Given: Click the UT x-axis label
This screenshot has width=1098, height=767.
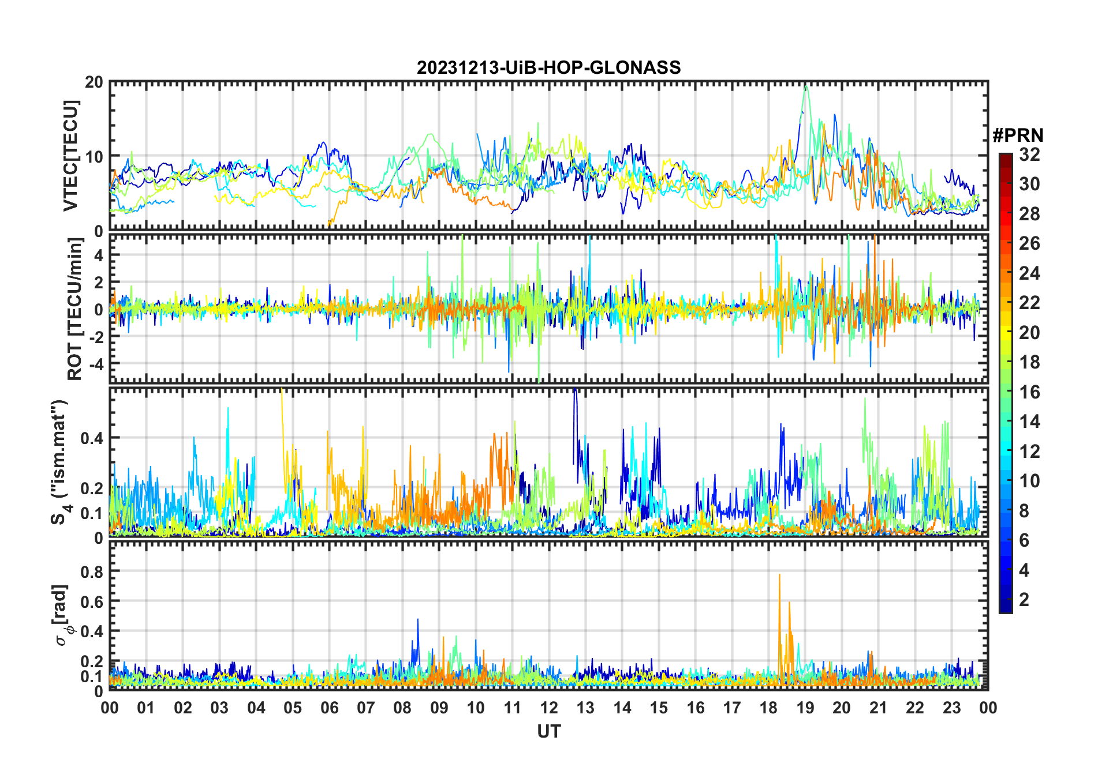Looking at the screenshot, I should [548, 731].
